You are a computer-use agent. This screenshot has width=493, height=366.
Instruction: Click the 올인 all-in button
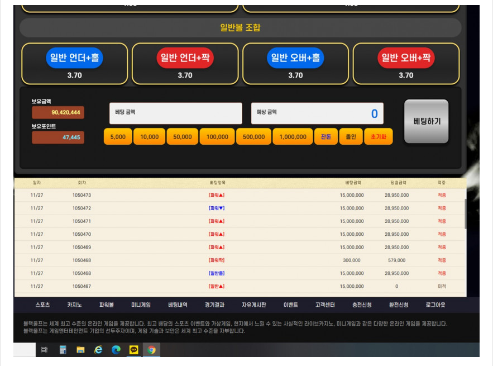coord(351,137)
